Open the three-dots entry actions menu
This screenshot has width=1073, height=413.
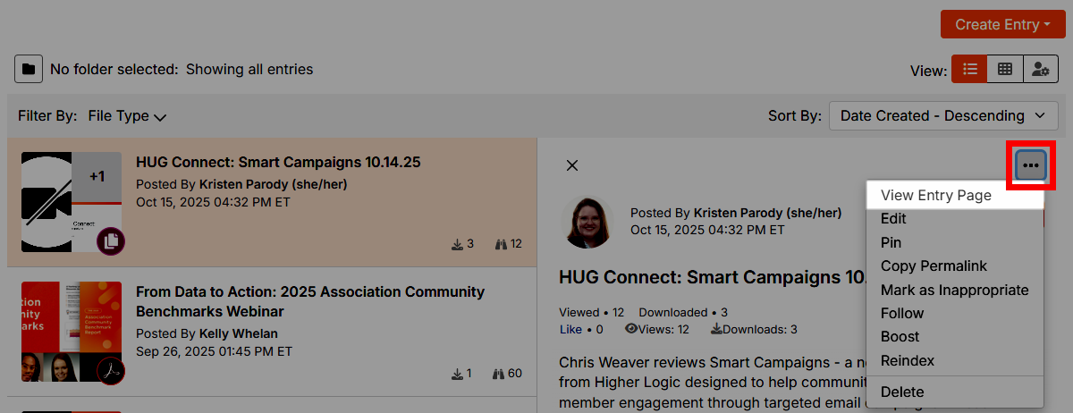pyautogui.click(x=1031, y=165)
